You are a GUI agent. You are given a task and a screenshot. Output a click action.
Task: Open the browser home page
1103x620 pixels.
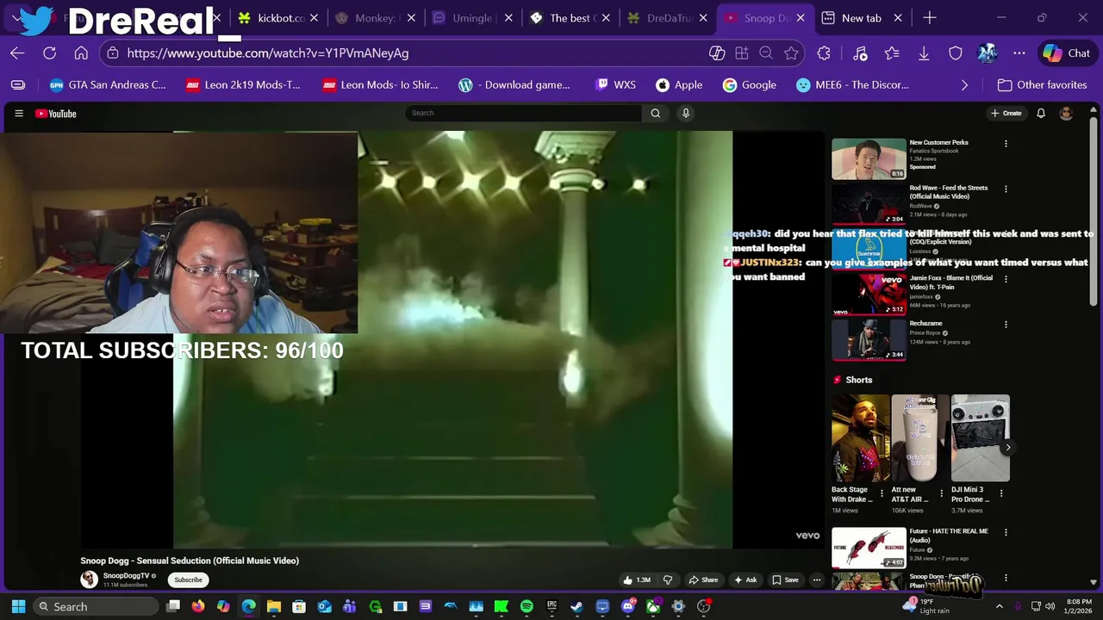pos(81,53)
